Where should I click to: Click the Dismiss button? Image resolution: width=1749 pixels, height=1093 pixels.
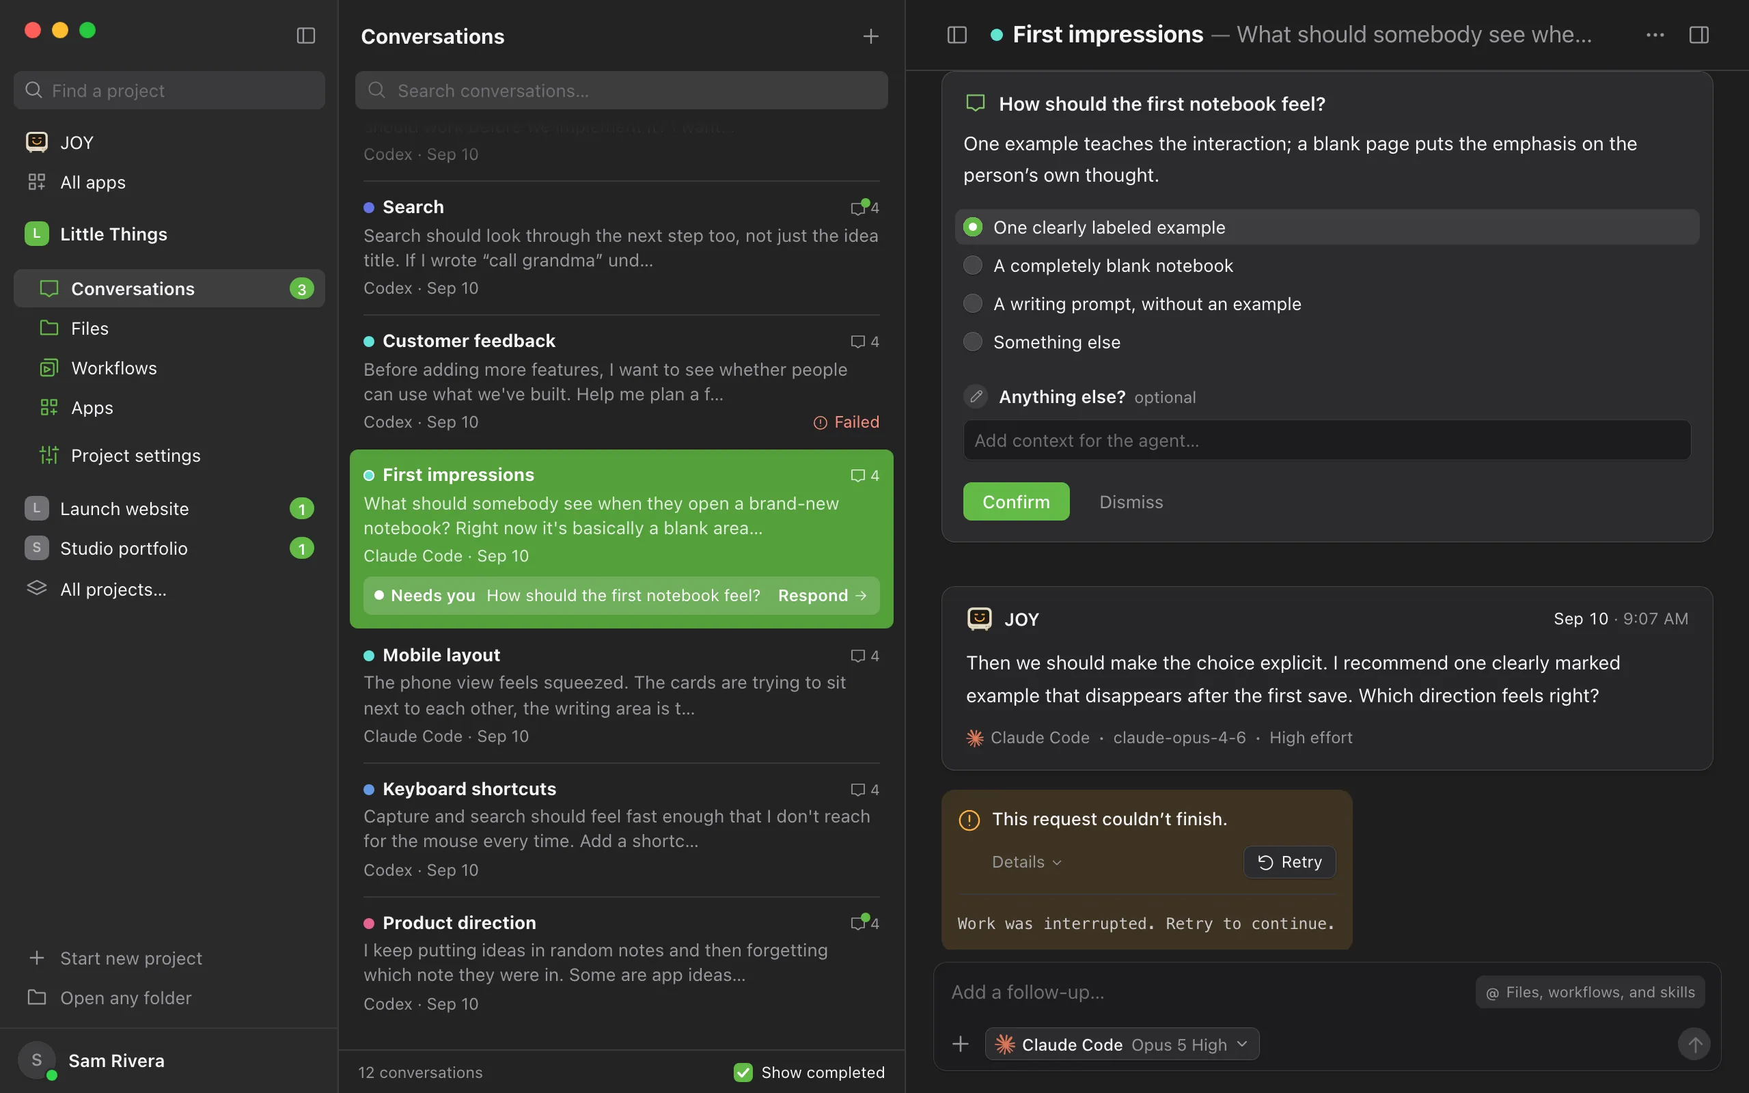pyautogui.click(x=1131, y=501)
